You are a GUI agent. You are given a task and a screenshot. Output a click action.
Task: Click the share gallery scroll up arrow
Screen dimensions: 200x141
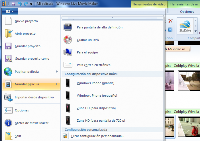point(196,20)
